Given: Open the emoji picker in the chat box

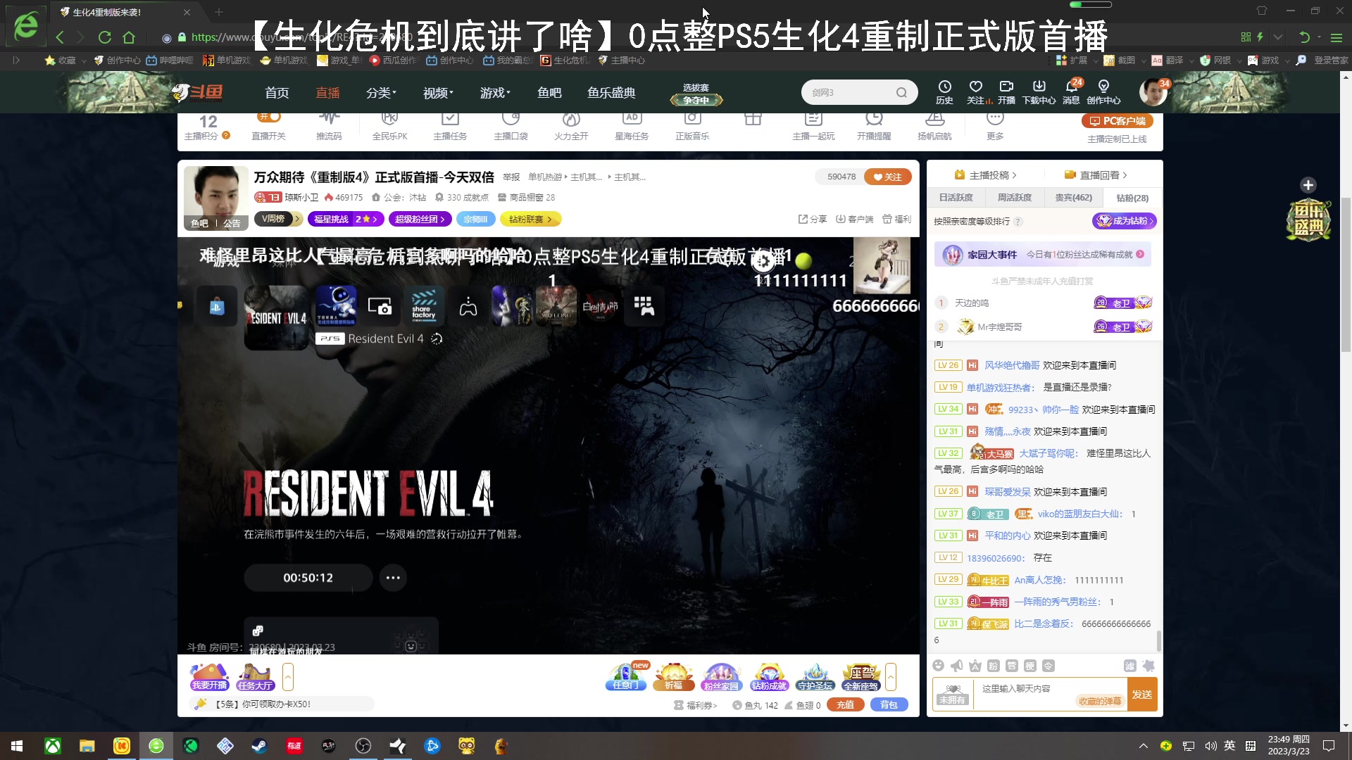Looking at the screenshot, I should pos(938,665).
